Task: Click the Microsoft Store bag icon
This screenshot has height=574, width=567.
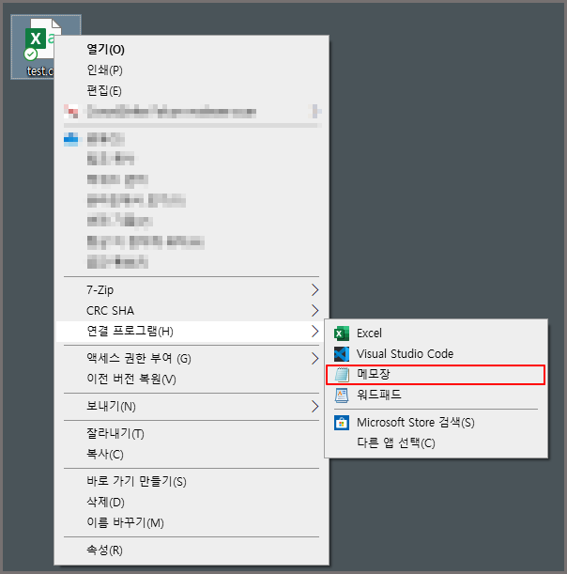Action: [342, 423]
